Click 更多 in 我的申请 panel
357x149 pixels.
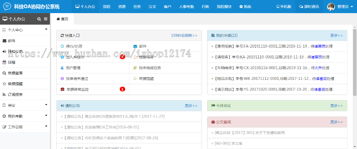336,35
